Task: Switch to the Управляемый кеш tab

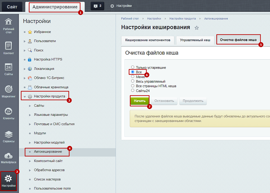Action: (x=195, y=40)
